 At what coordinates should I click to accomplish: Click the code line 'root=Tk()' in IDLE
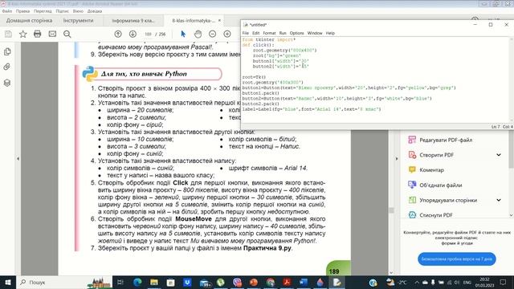(254, 77)
